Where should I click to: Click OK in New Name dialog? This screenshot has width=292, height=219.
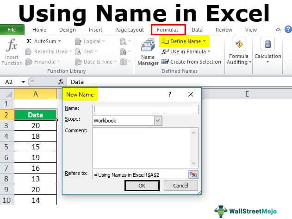[x=142, y=186]
